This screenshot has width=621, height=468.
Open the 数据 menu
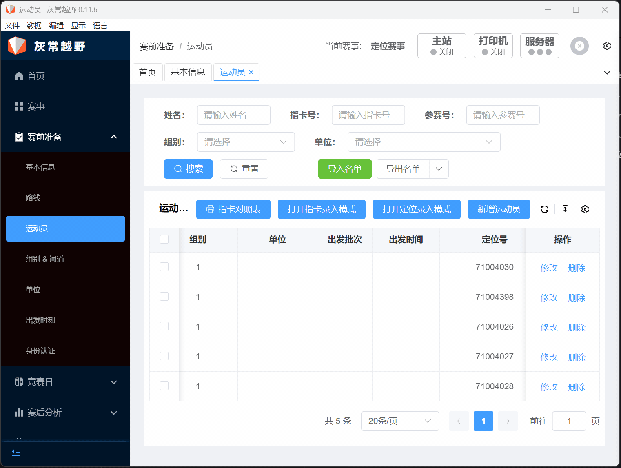[34, 26]
